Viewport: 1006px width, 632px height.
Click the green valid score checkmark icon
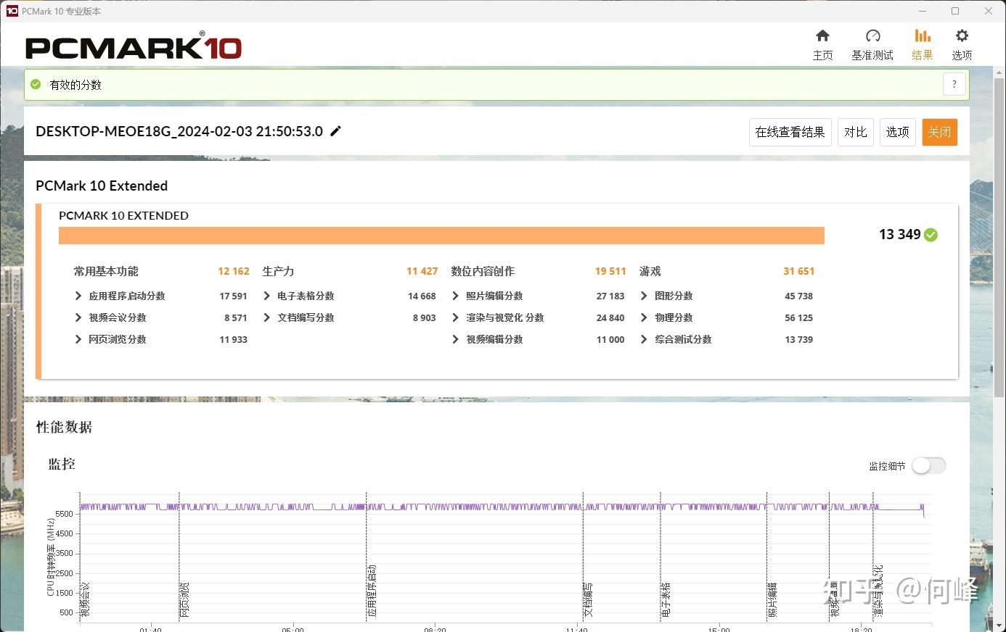pyautogui.click(x=36, y=84)
